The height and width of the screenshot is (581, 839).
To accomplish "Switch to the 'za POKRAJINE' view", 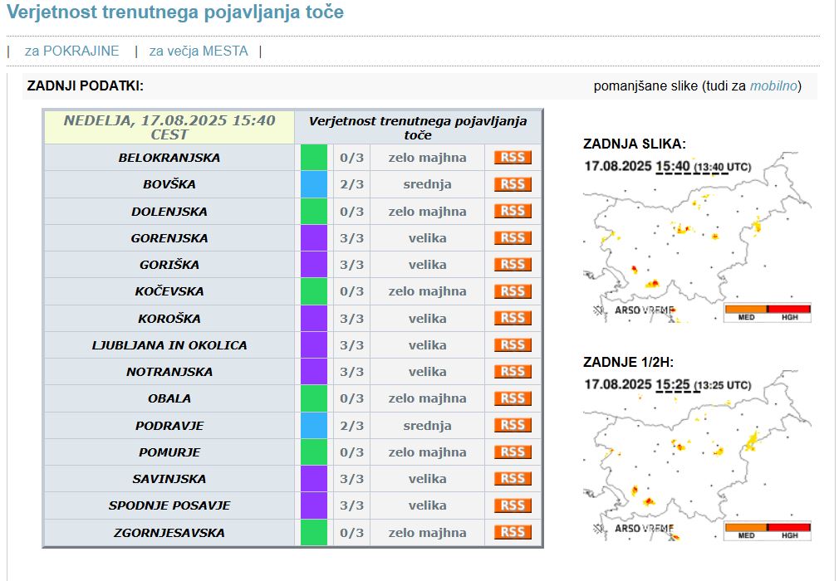I will (72, 51).
